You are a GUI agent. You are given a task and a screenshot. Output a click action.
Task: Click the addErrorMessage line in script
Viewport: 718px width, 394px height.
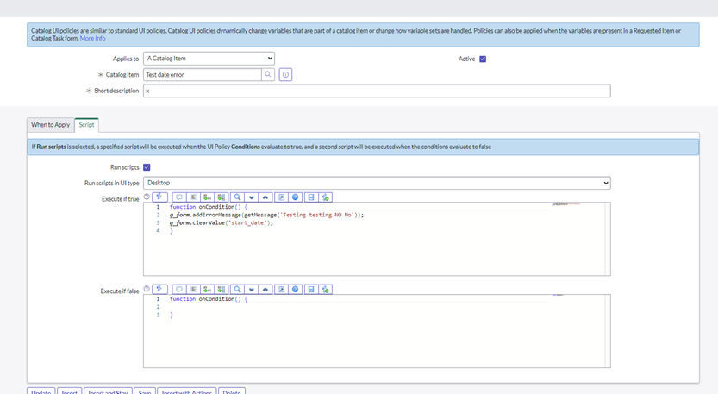266,215
